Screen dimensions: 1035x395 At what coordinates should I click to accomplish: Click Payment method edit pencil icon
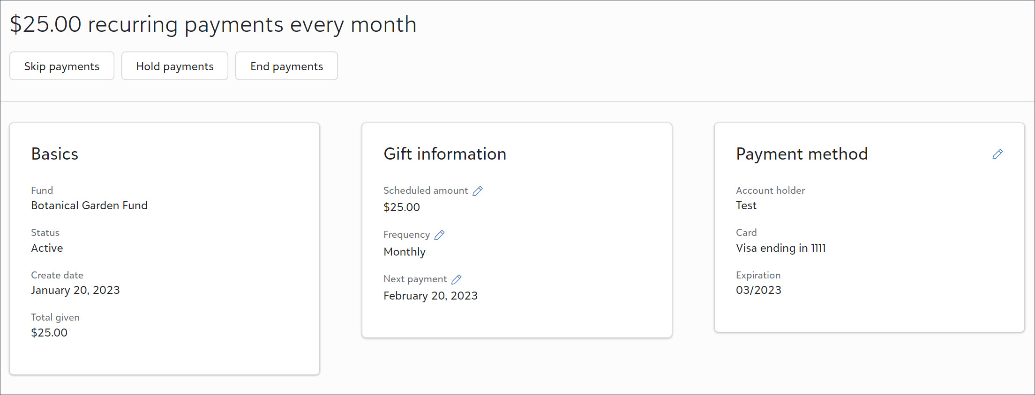(997, 154)
